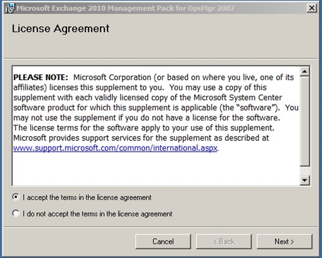Select I accept the terms radio button
Image resolution: width=322 pixels, height=258 pixels.
click(x=16, y=197)
